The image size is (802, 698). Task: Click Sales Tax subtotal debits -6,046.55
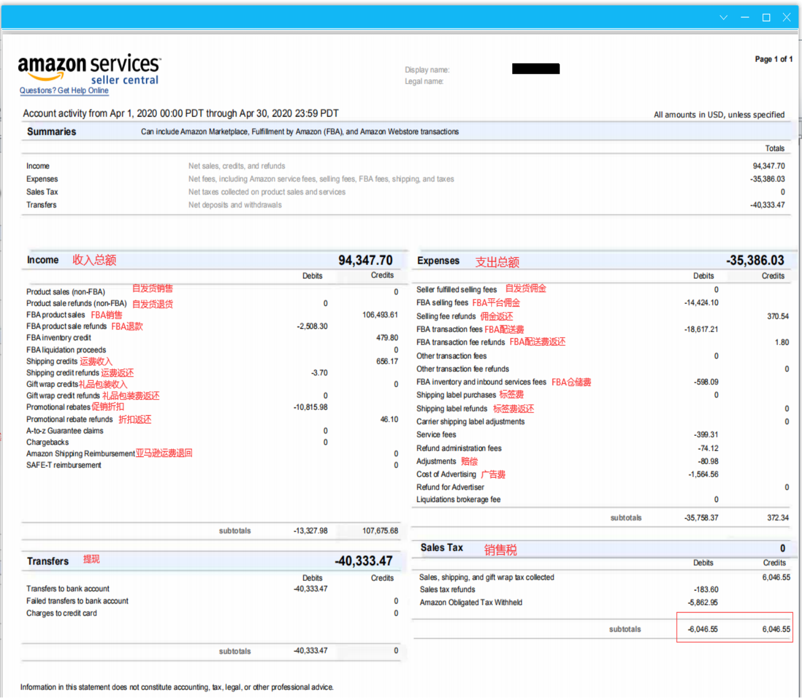(x=703, y=630)
